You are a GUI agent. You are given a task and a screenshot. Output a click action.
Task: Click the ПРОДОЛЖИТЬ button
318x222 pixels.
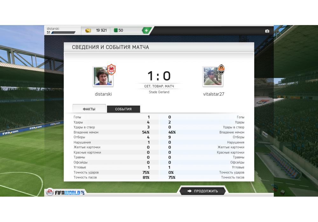coord(202,191)
